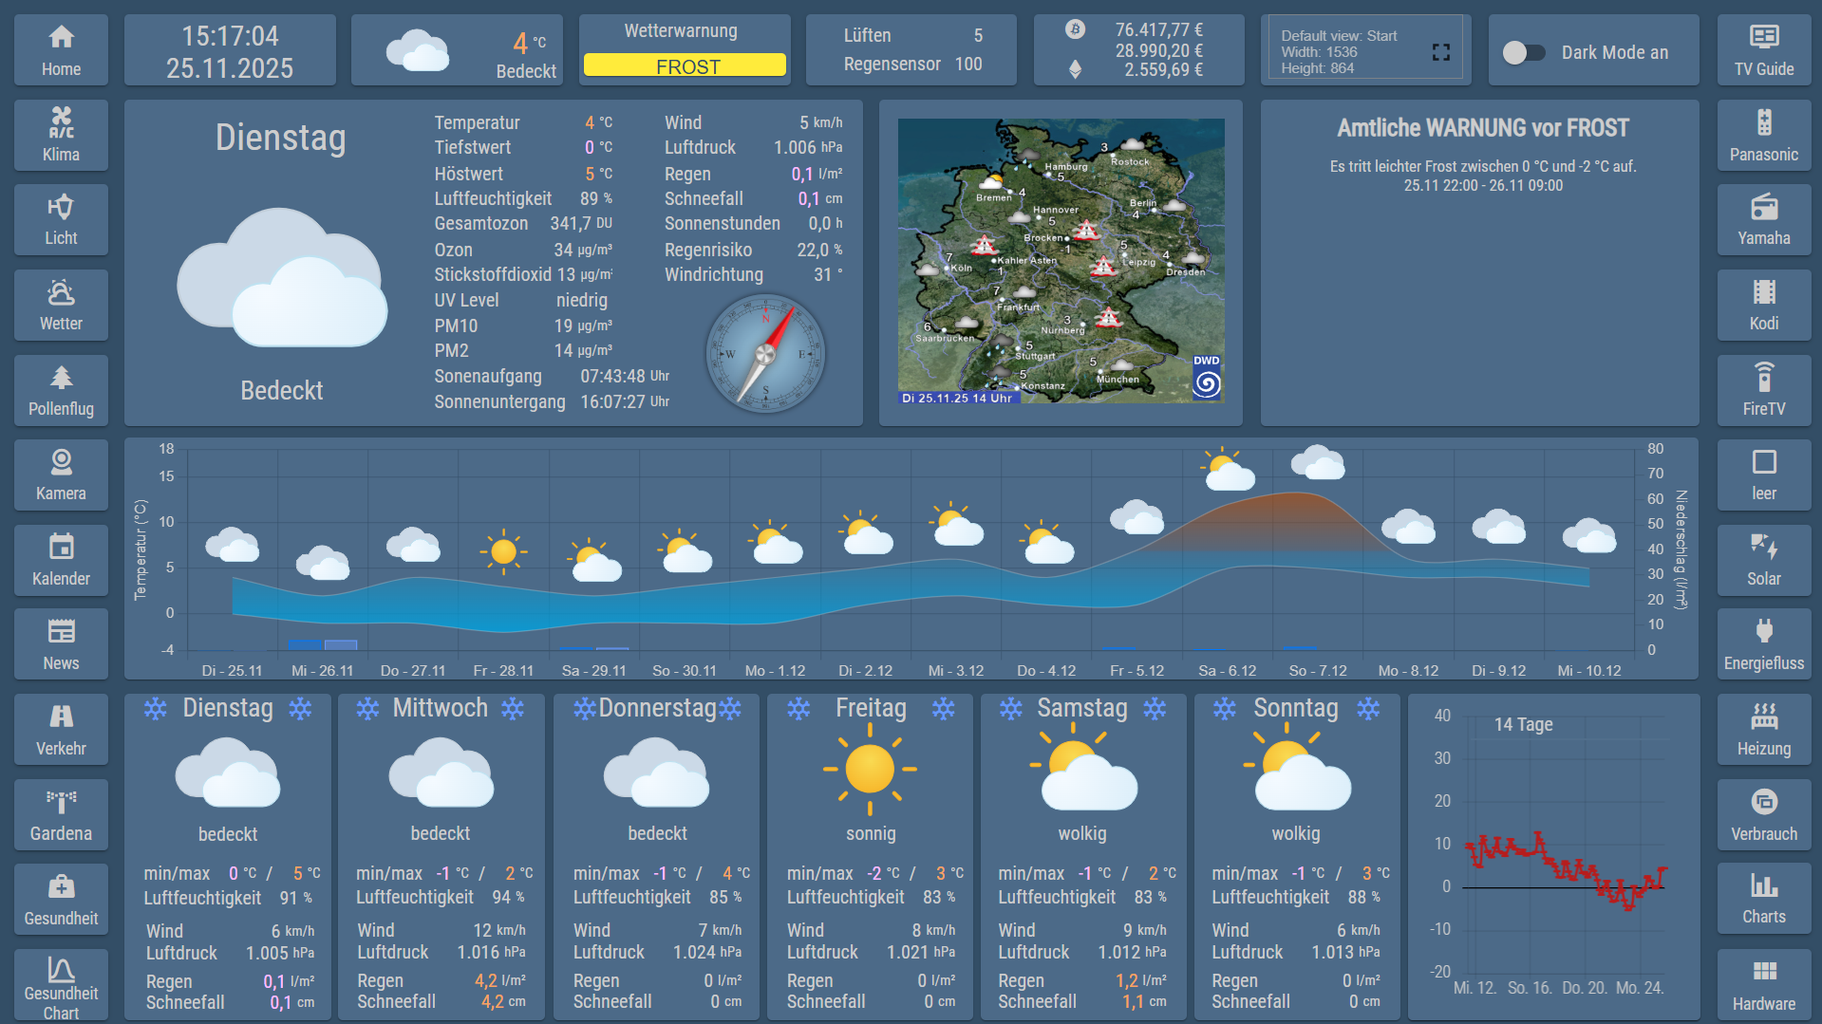Click the clock and date widget
1822x1024 pixels.
[x=230, y=50]
